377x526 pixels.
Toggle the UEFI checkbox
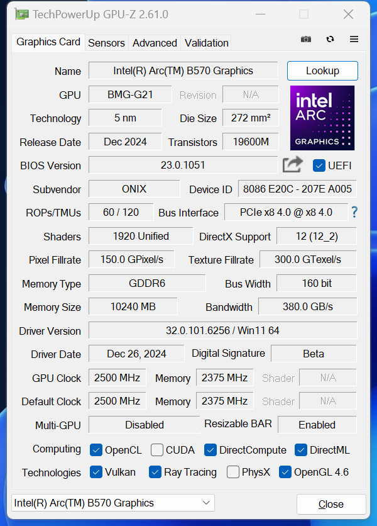pos(319,165)
